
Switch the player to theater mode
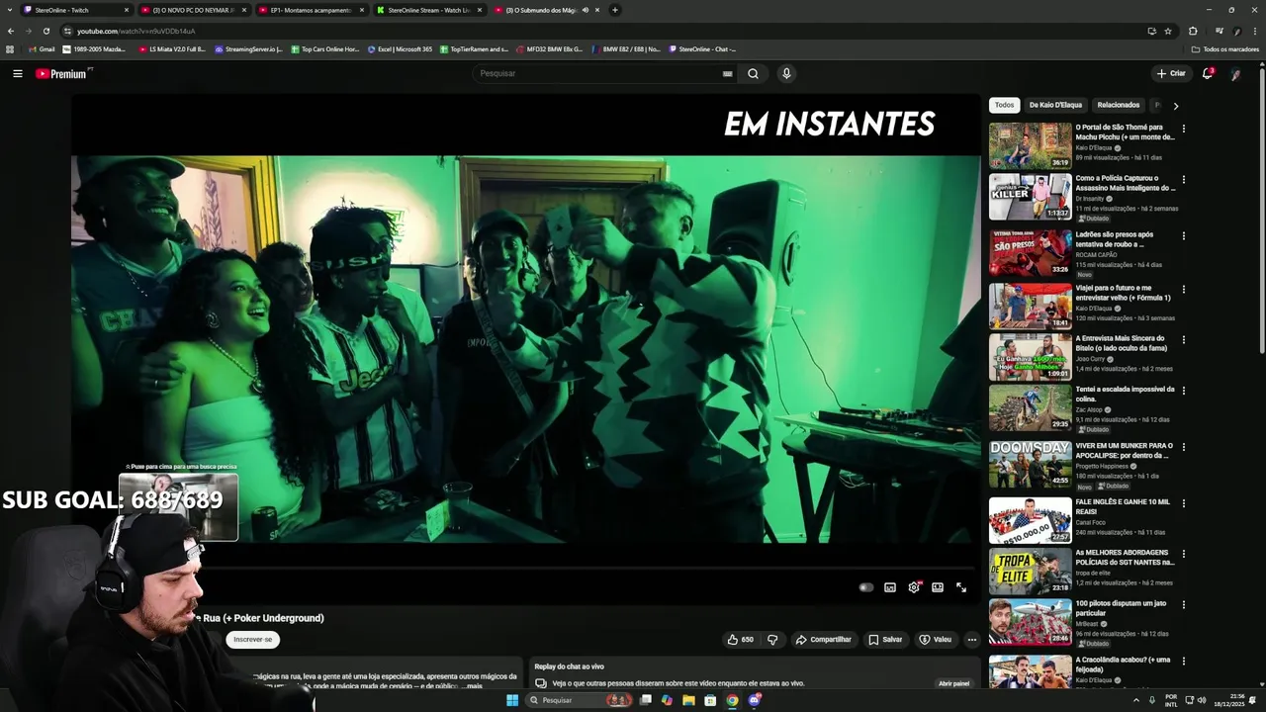point(938,587)
